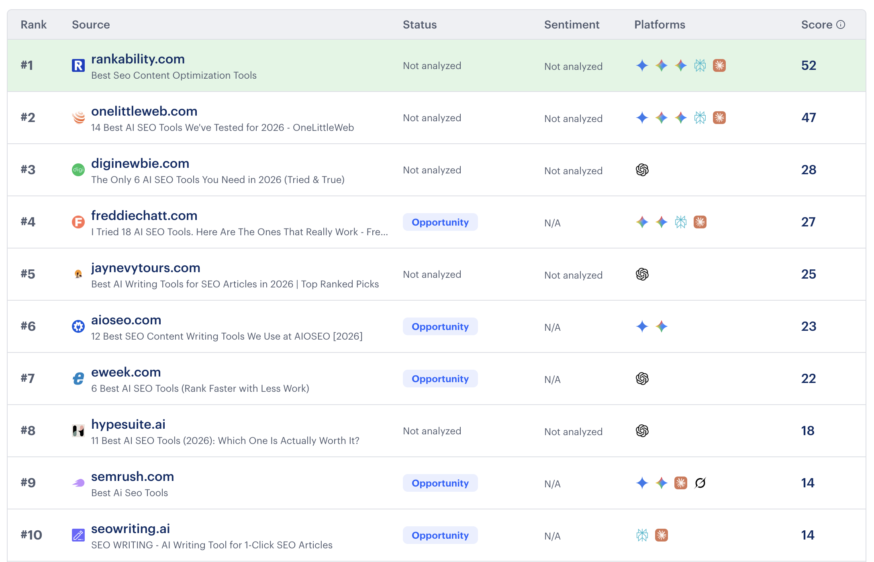
Task: Click the diginewbie.com green favicon
Action: (78, 170)
